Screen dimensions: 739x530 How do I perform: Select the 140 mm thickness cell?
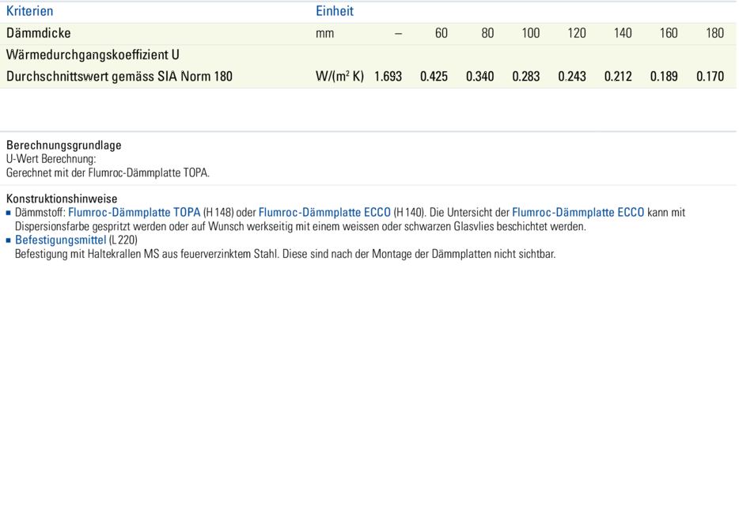pyautogui.click(x=623, y=33)
